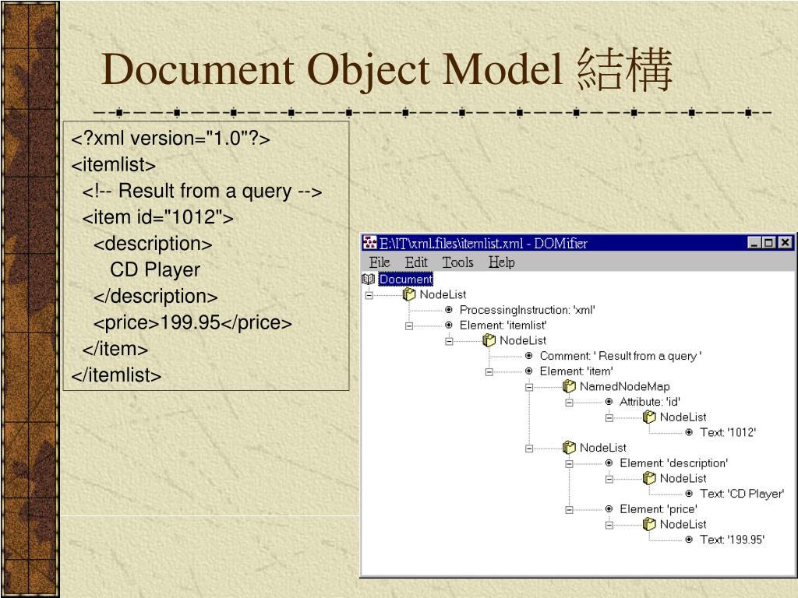Click the '<description>' opening tag line

[x=153, y=244]
